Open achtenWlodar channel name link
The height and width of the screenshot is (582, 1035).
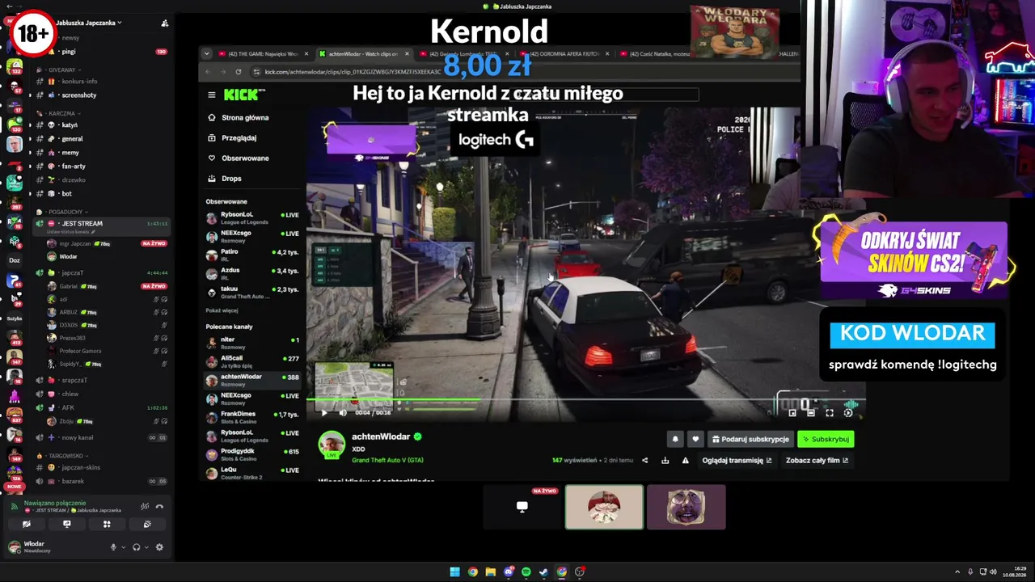[x=381, y=436]
